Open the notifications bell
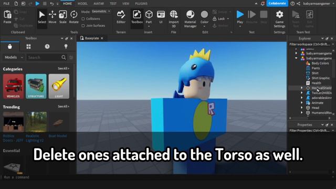 pyautogui.click(x=262, y=4)
